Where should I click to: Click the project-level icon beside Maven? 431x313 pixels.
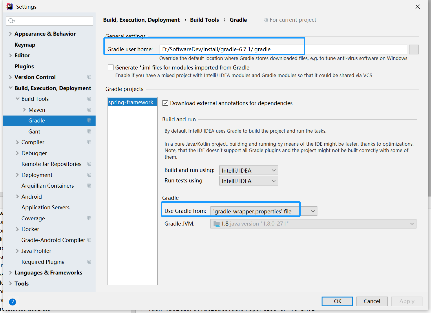[x=90, y=110]
